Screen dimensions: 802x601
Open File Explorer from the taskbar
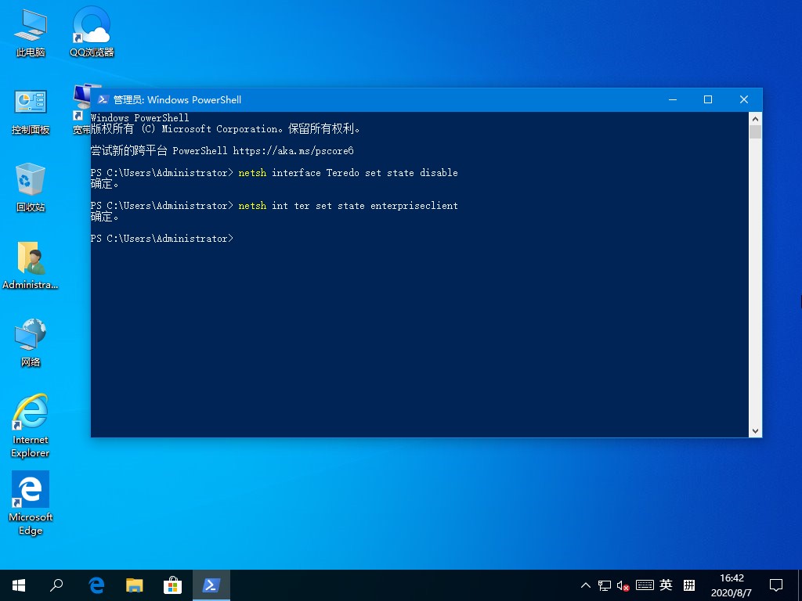tap(135, 585)
